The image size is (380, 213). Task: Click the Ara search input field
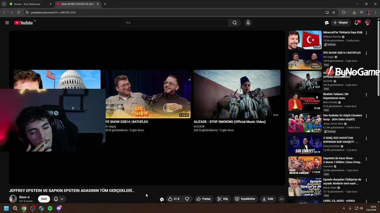tap(175, 23)
